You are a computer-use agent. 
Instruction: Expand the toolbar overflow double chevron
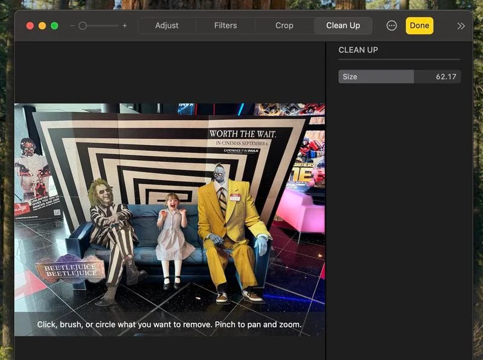click(x=461, y=26)
